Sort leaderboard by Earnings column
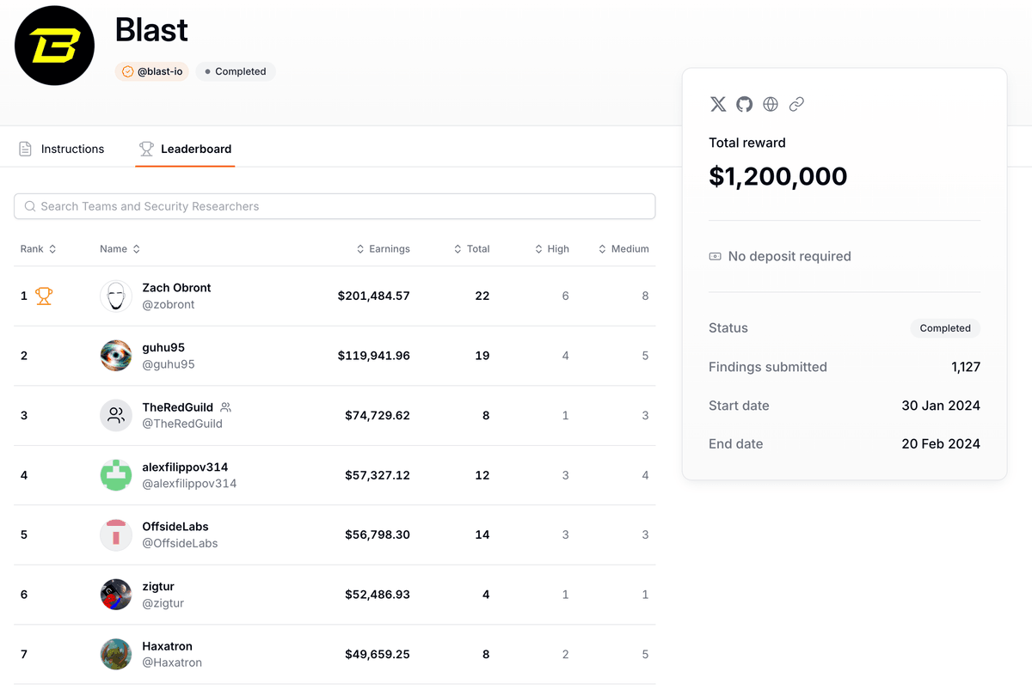 384,249
